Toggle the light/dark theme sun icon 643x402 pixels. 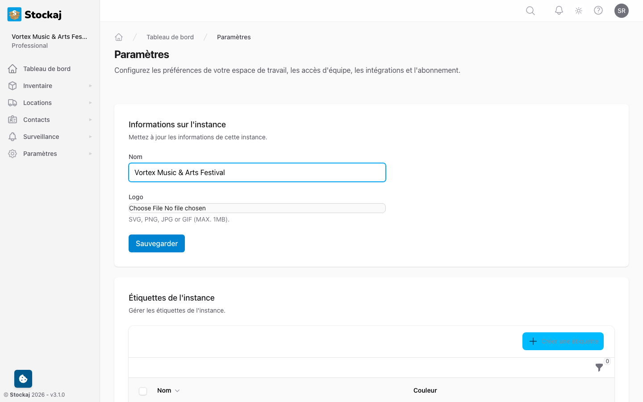click(x=578, y=10)
